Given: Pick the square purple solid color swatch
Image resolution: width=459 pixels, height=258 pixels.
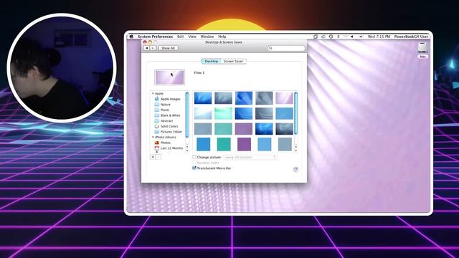Looking at the screenshot, I should pos(244,144).
